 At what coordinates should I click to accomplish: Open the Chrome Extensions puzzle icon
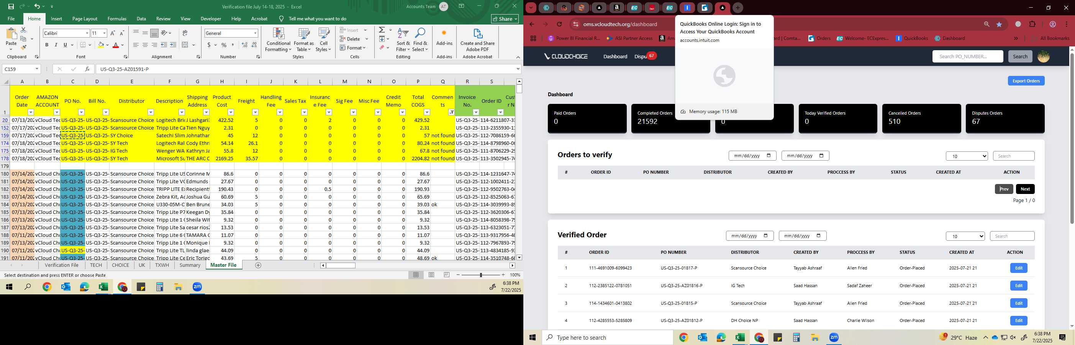pyautogui.click(x=1032, y=24)
